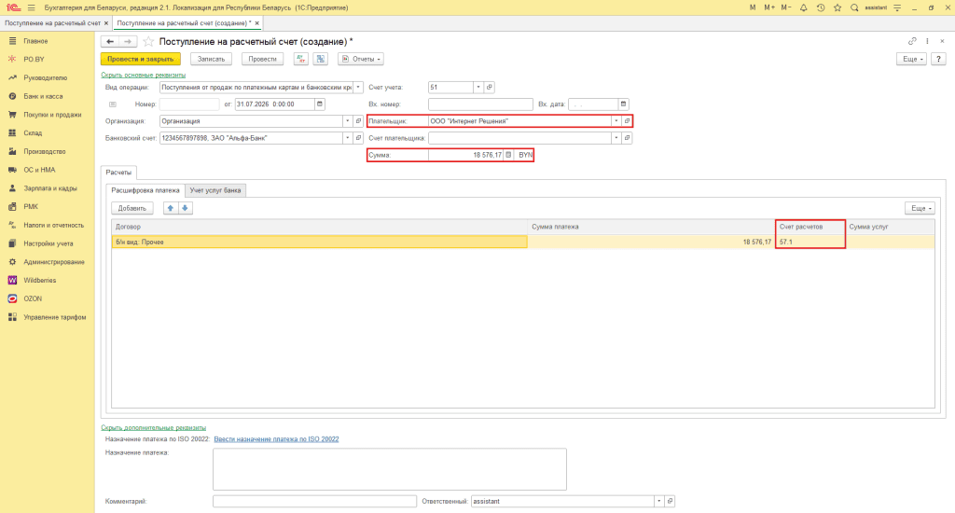955x513 pixels.
Task: Select the Расшифровка платежа tab
Action: tap(145, 190)
